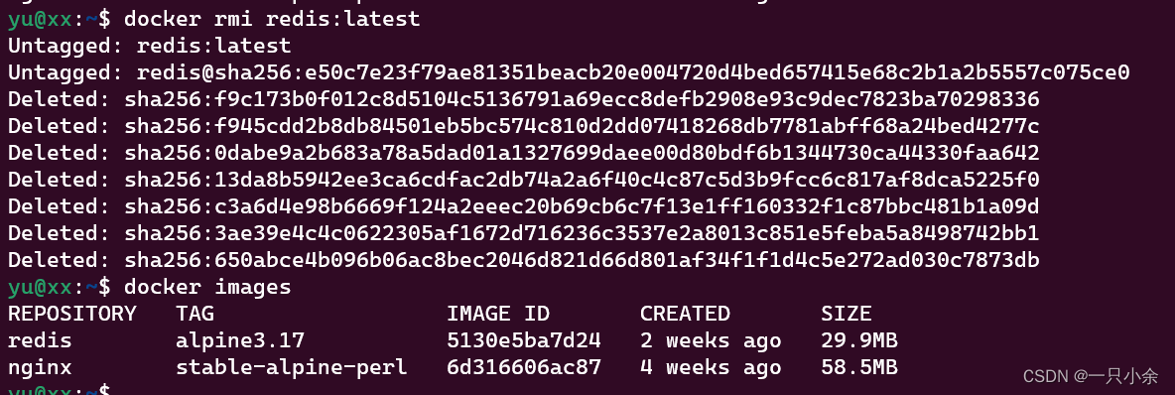Image resolution: width=1175 pixels, height=395 pixels.
Task: Click the 58.5MB size value
Action: click(x=859, y=367)
